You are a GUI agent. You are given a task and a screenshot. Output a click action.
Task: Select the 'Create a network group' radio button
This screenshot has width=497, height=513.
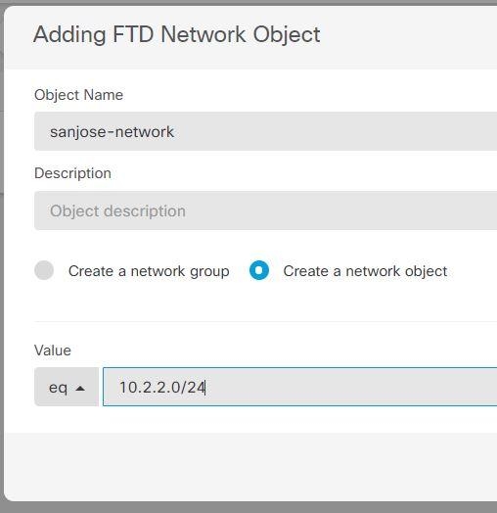coord(44,270)
